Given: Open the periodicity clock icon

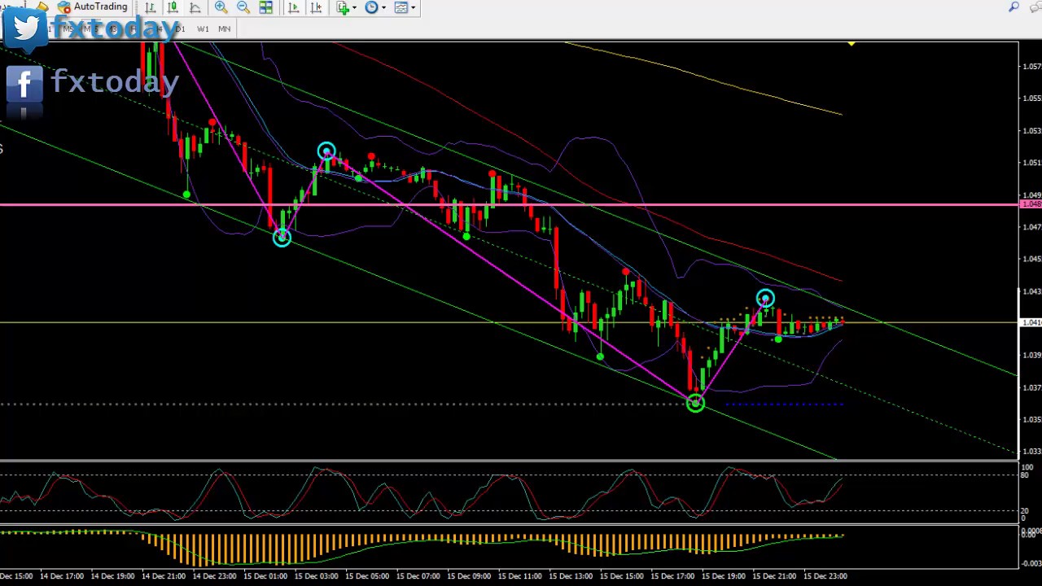Looking at the screenshot, I should (372, 7).
